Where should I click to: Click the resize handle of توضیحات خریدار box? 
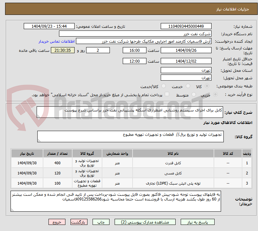tap(13, 210)
